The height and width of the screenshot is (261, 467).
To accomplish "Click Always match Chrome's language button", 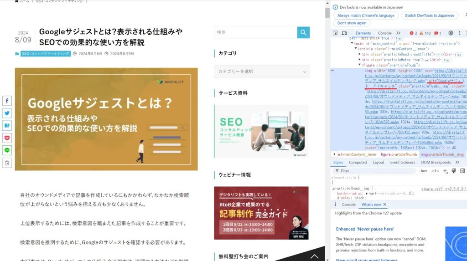I will click(366, 15).
